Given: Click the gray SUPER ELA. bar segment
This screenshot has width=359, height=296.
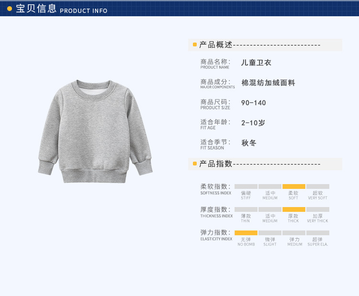Looking at the screenshot, I should (x=318, y=233).
